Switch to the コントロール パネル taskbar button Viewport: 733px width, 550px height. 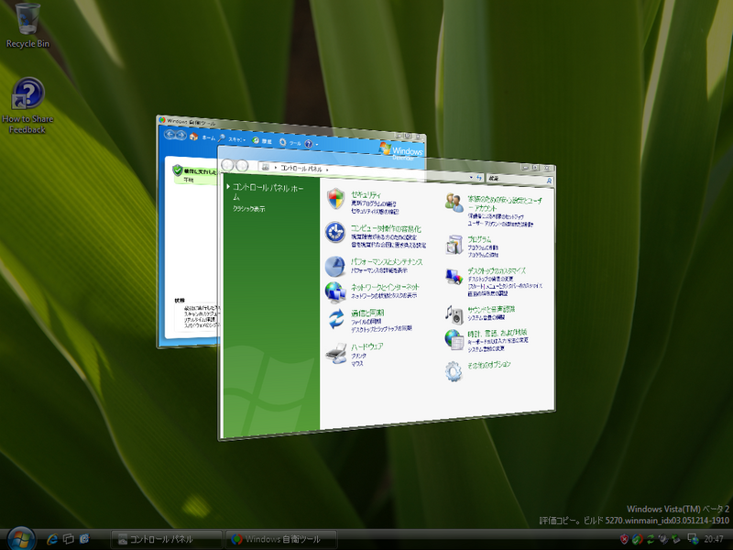coord(167,539)
